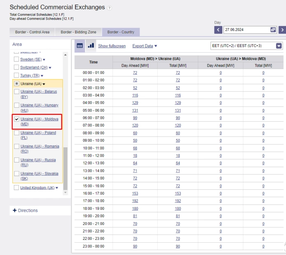Click the Moldova (MD) > Ukraine (UA) column header
Viewport: 286px width, 255px height.
pyautogui.click(x=155, y=59)
